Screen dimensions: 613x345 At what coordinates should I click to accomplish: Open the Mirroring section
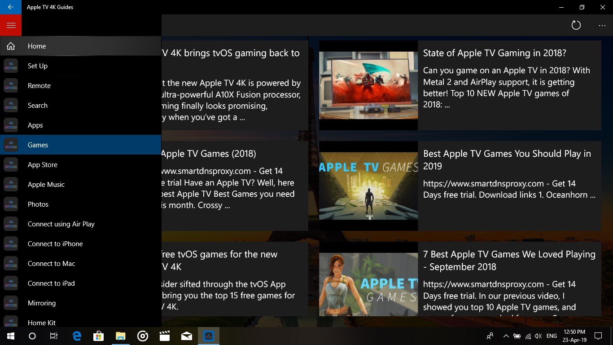pos(81,303)
